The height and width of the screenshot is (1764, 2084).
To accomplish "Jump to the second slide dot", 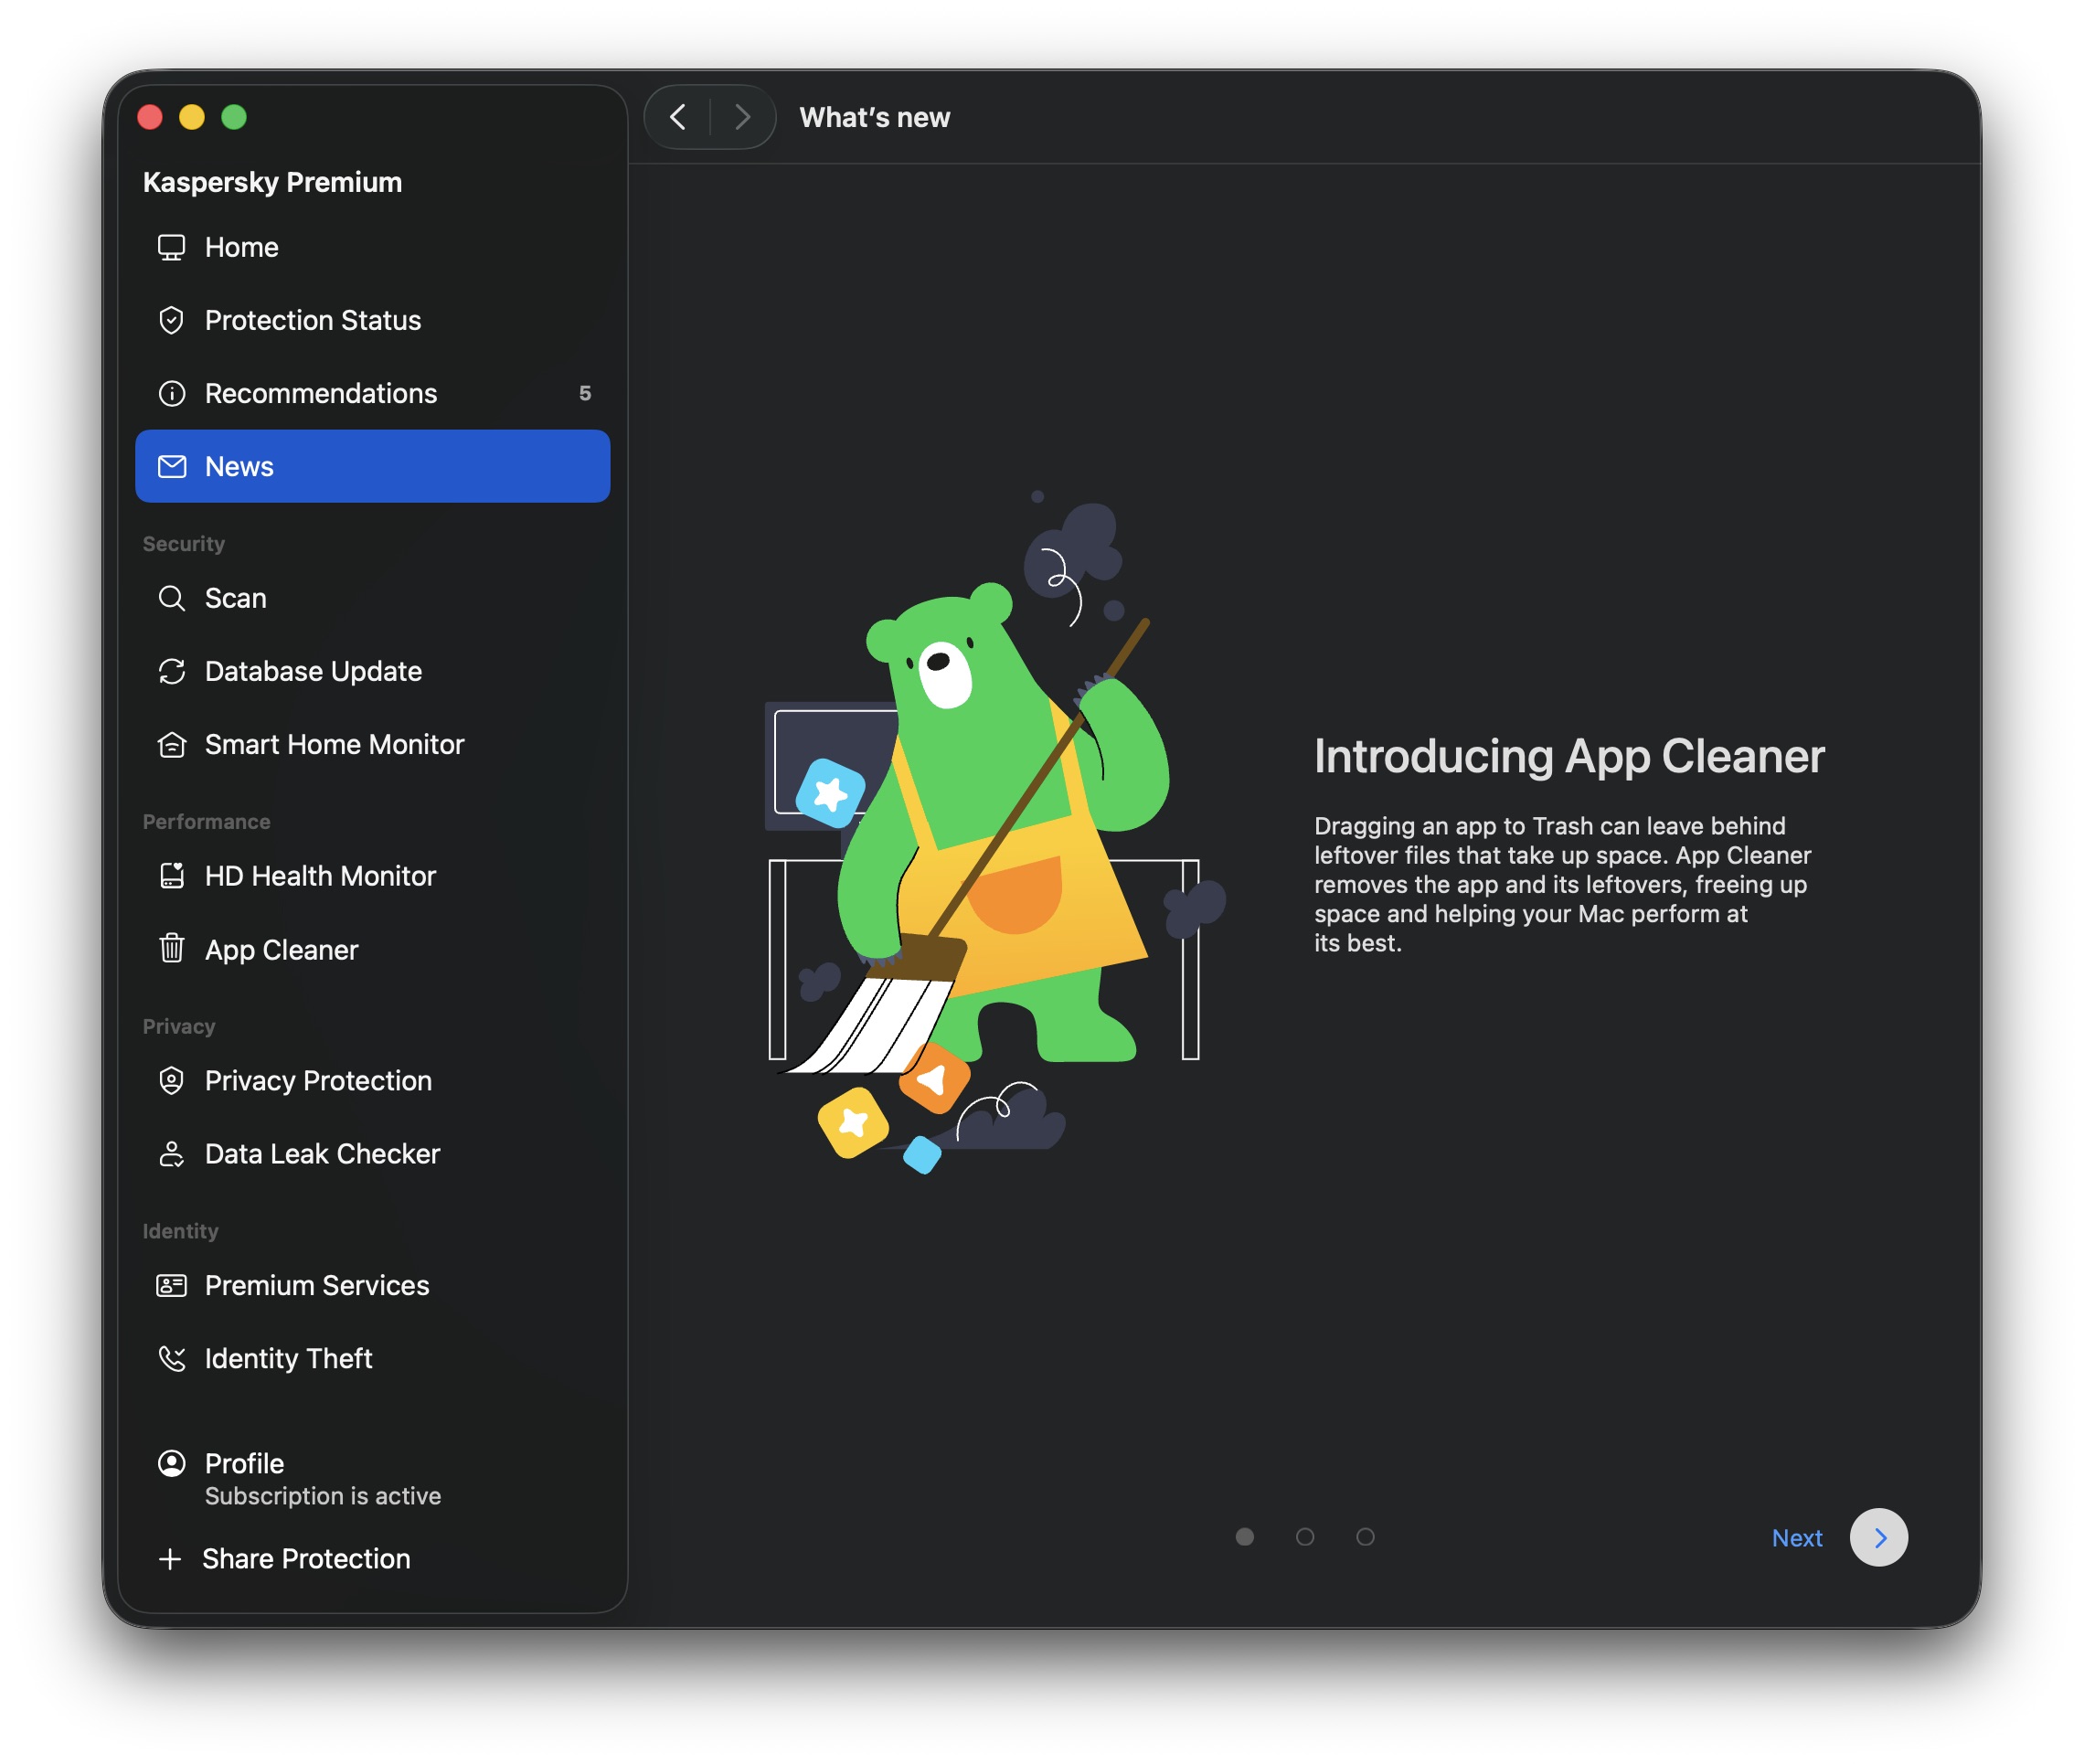I will 1305,1537.
